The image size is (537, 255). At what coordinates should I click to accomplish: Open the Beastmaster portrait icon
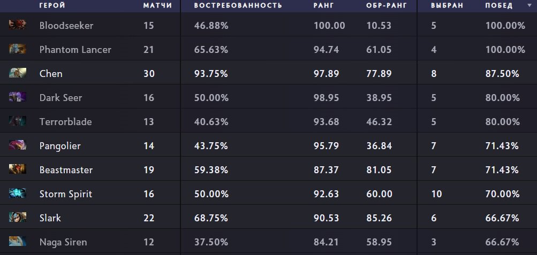(x=18, y=169)
